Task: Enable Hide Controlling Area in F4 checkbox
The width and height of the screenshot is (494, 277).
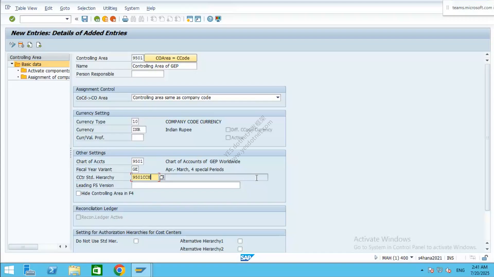Action: click(78, 193)
